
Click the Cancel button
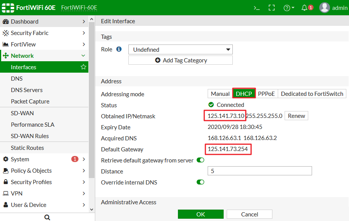pos(250,214)
